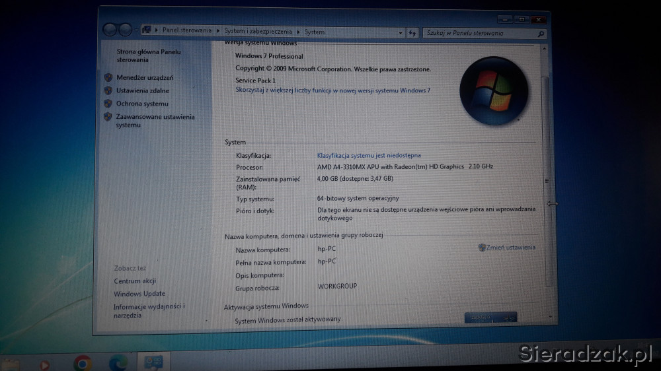Open File Explorer from the taskbar
Screen dimensions: 661x371
click(11, 364)
